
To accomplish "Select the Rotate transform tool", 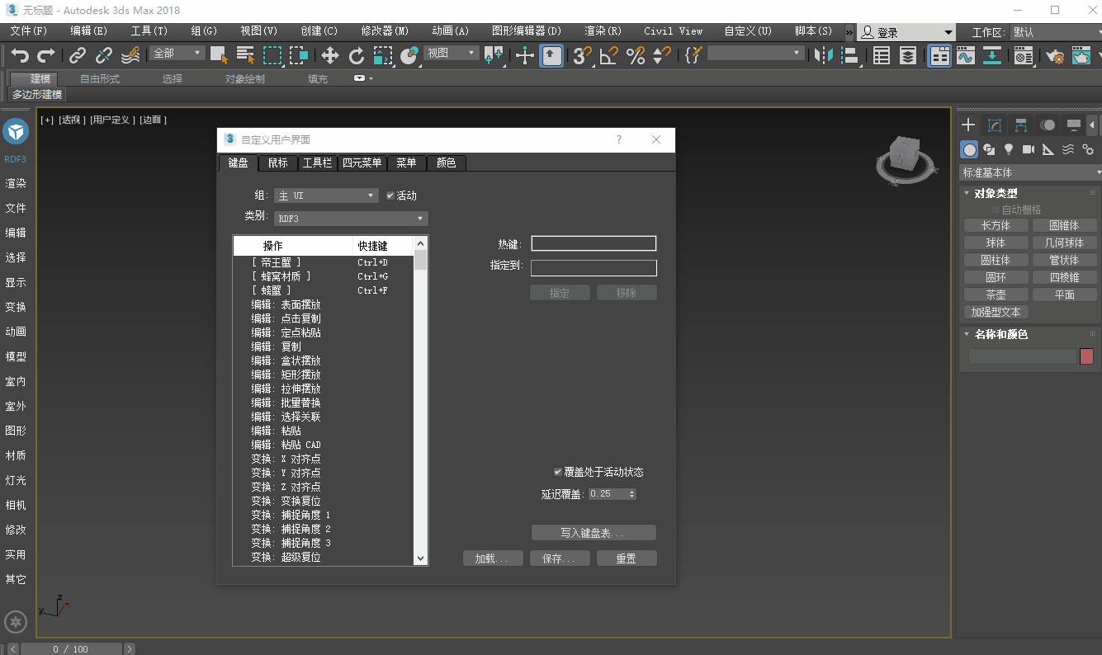I will pyautogui.click(x=356, y=55).
